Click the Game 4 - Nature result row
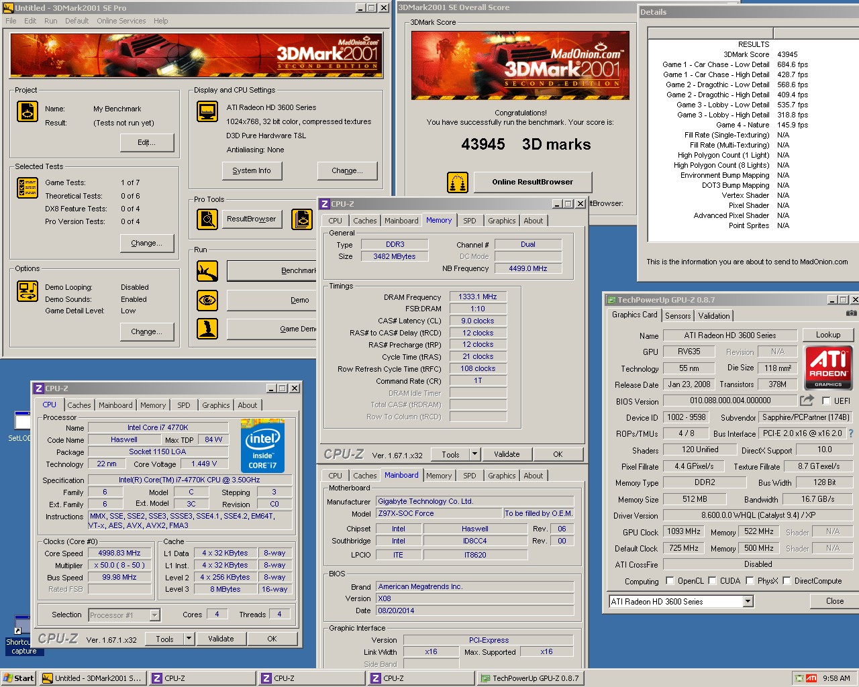Screen dimensions: 859x687 [762, 125]
